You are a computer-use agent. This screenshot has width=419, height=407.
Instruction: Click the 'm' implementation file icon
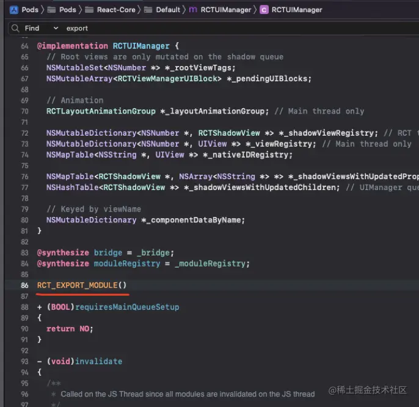tap(193, 10)
